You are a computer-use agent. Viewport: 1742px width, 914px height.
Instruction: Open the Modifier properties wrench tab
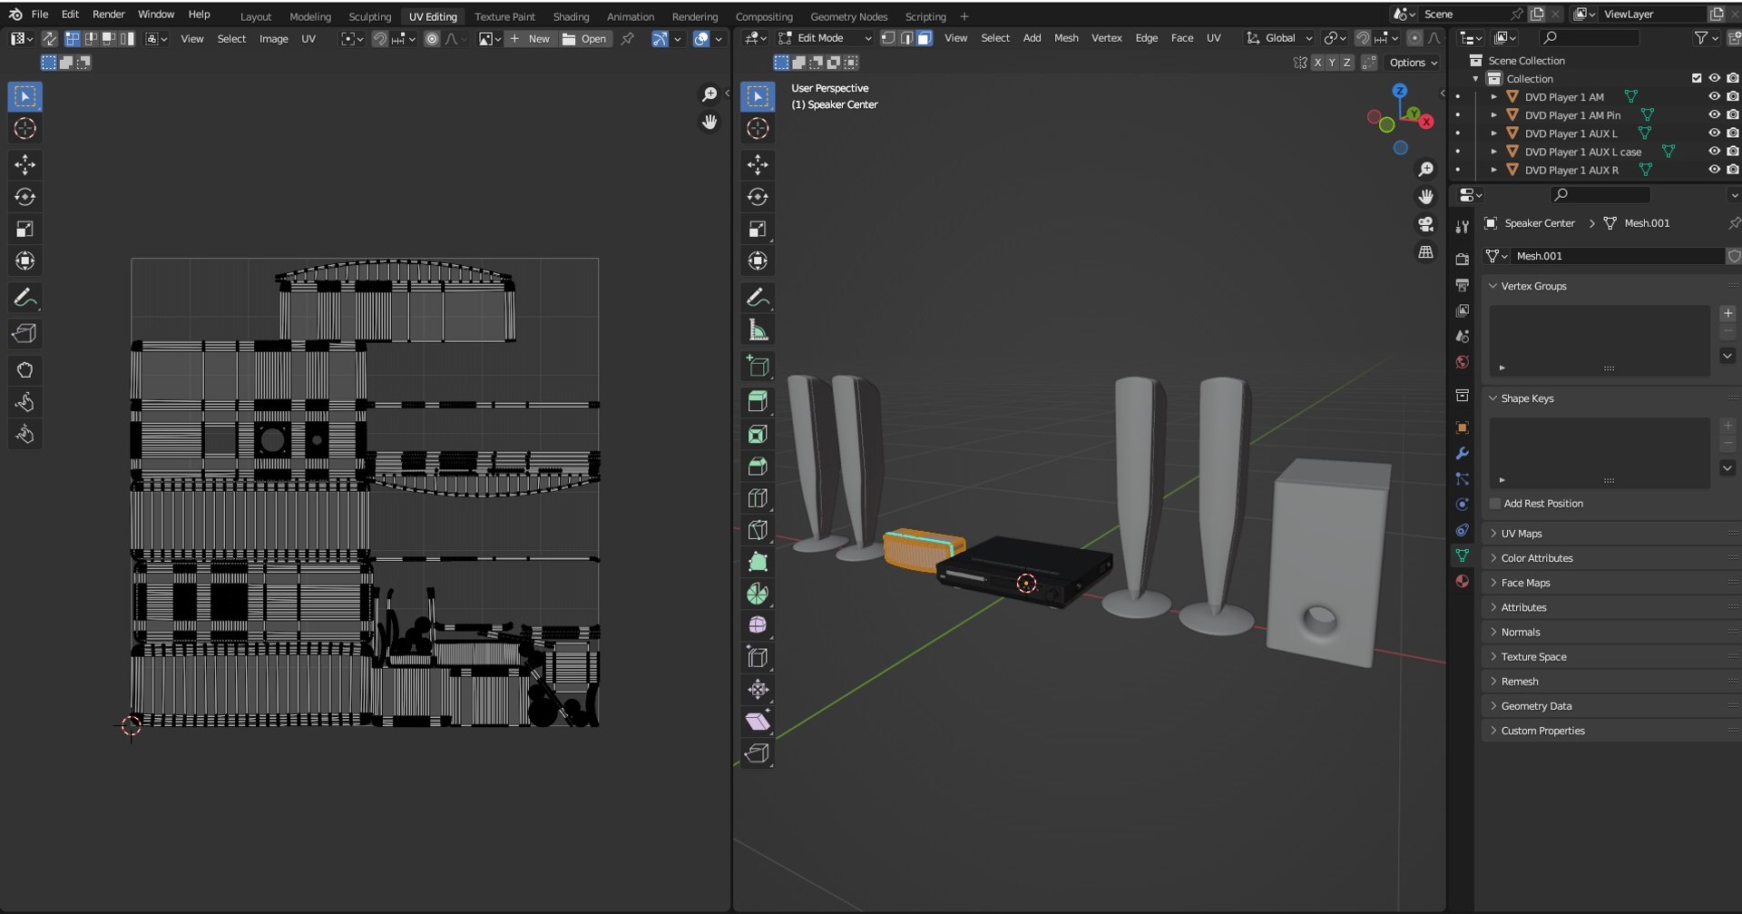[x=1462, y=453]
